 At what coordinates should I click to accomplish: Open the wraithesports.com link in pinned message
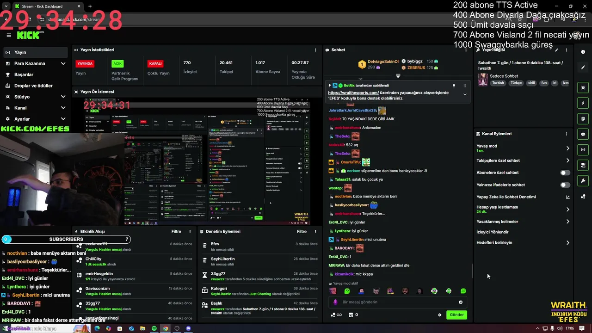353,92
